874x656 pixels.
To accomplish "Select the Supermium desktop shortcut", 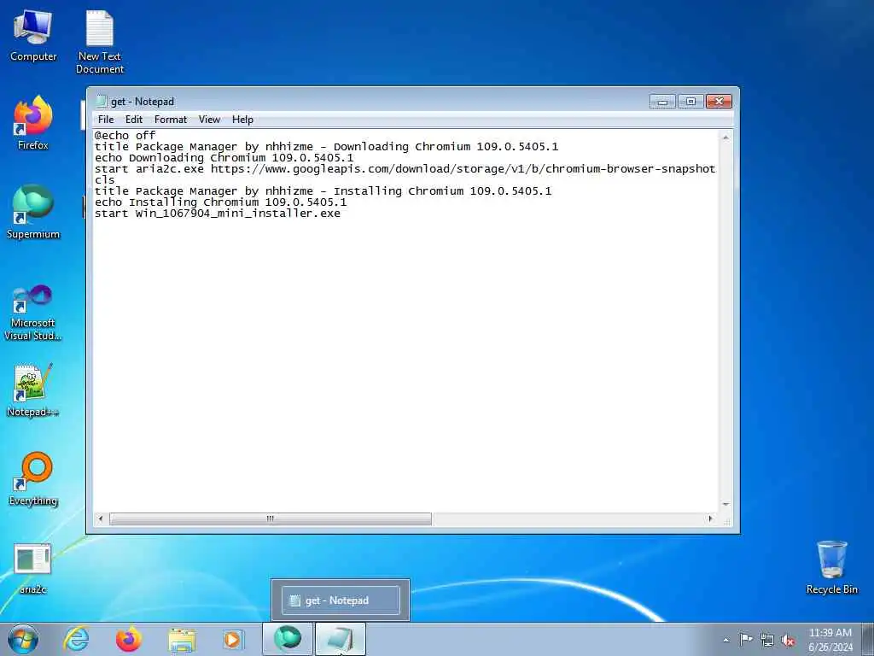I will [x=33, y=213].
